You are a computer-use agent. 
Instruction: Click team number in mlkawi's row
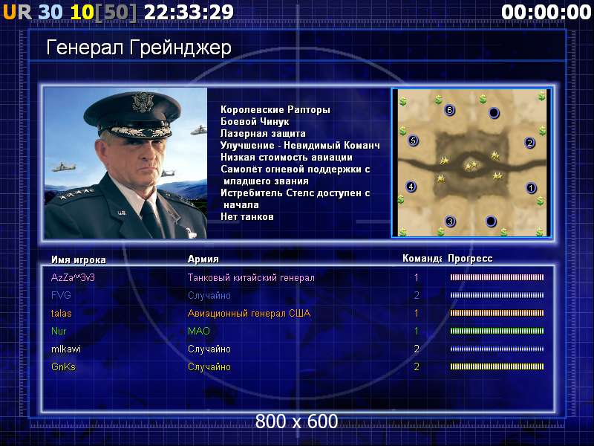pos(417,349)
